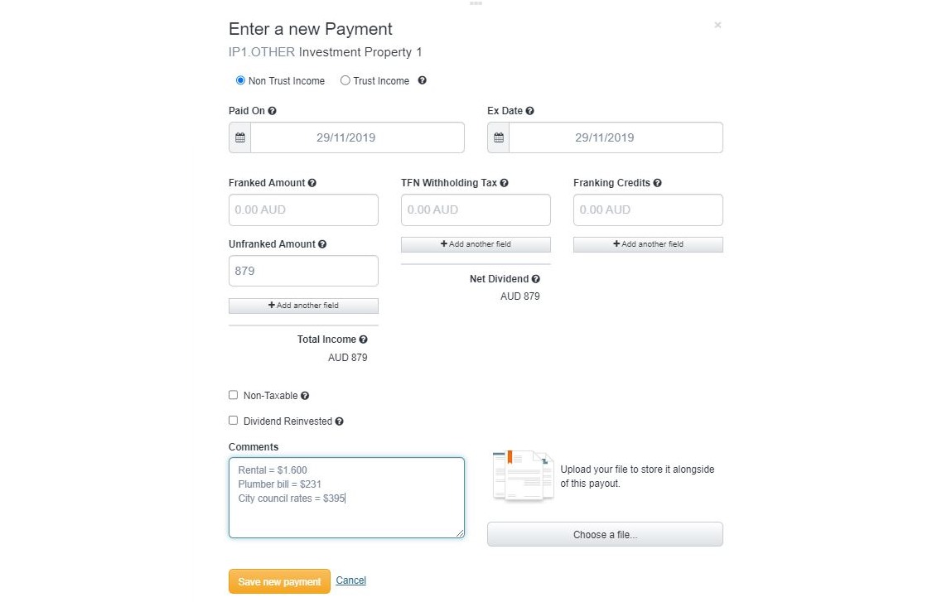The height and width of the screenshot is (602, 947).
Task: Enable the Non-Taxable checkbox
Action: [233, 395]
